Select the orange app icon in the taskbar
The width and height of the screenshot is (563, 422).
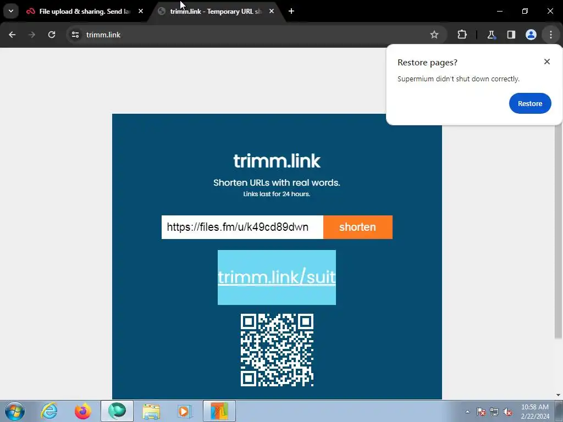(219, 411)
